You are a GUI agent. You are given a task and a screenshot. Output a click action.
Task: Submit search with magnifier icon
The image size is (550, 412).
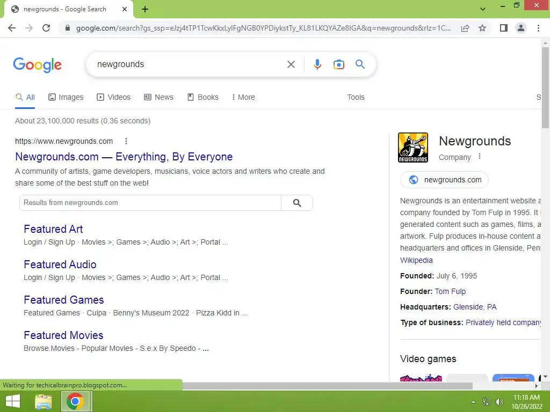point(360,64)
